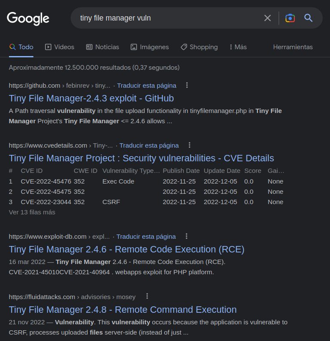
Task: Expand 'Ver 13 filas más' rows
Action: (x=32, y=212)
